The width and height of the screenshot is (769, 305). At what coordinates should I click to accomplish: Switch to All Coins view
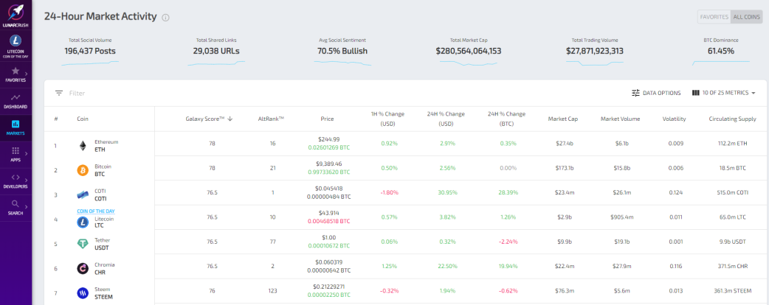(x=746, y=17)
